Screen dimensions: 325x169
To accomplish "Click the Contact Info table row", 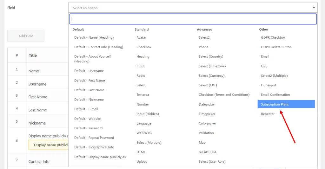I will coord(38,160).
